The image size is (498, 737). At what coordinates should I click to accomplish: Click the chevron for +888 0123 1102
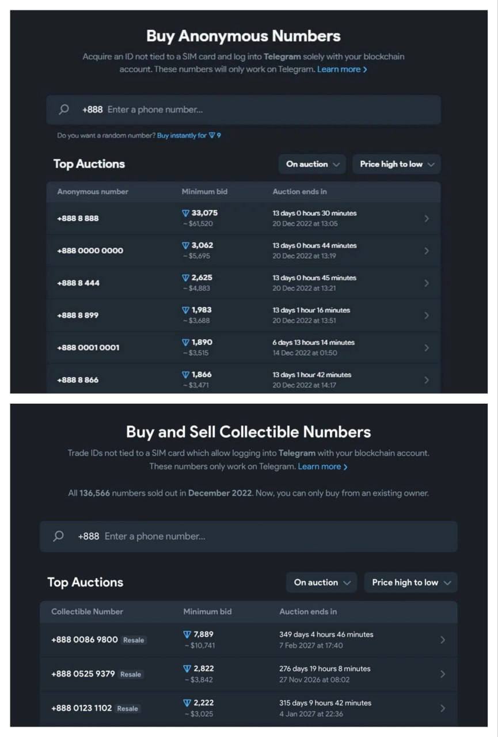pos(442,708)
